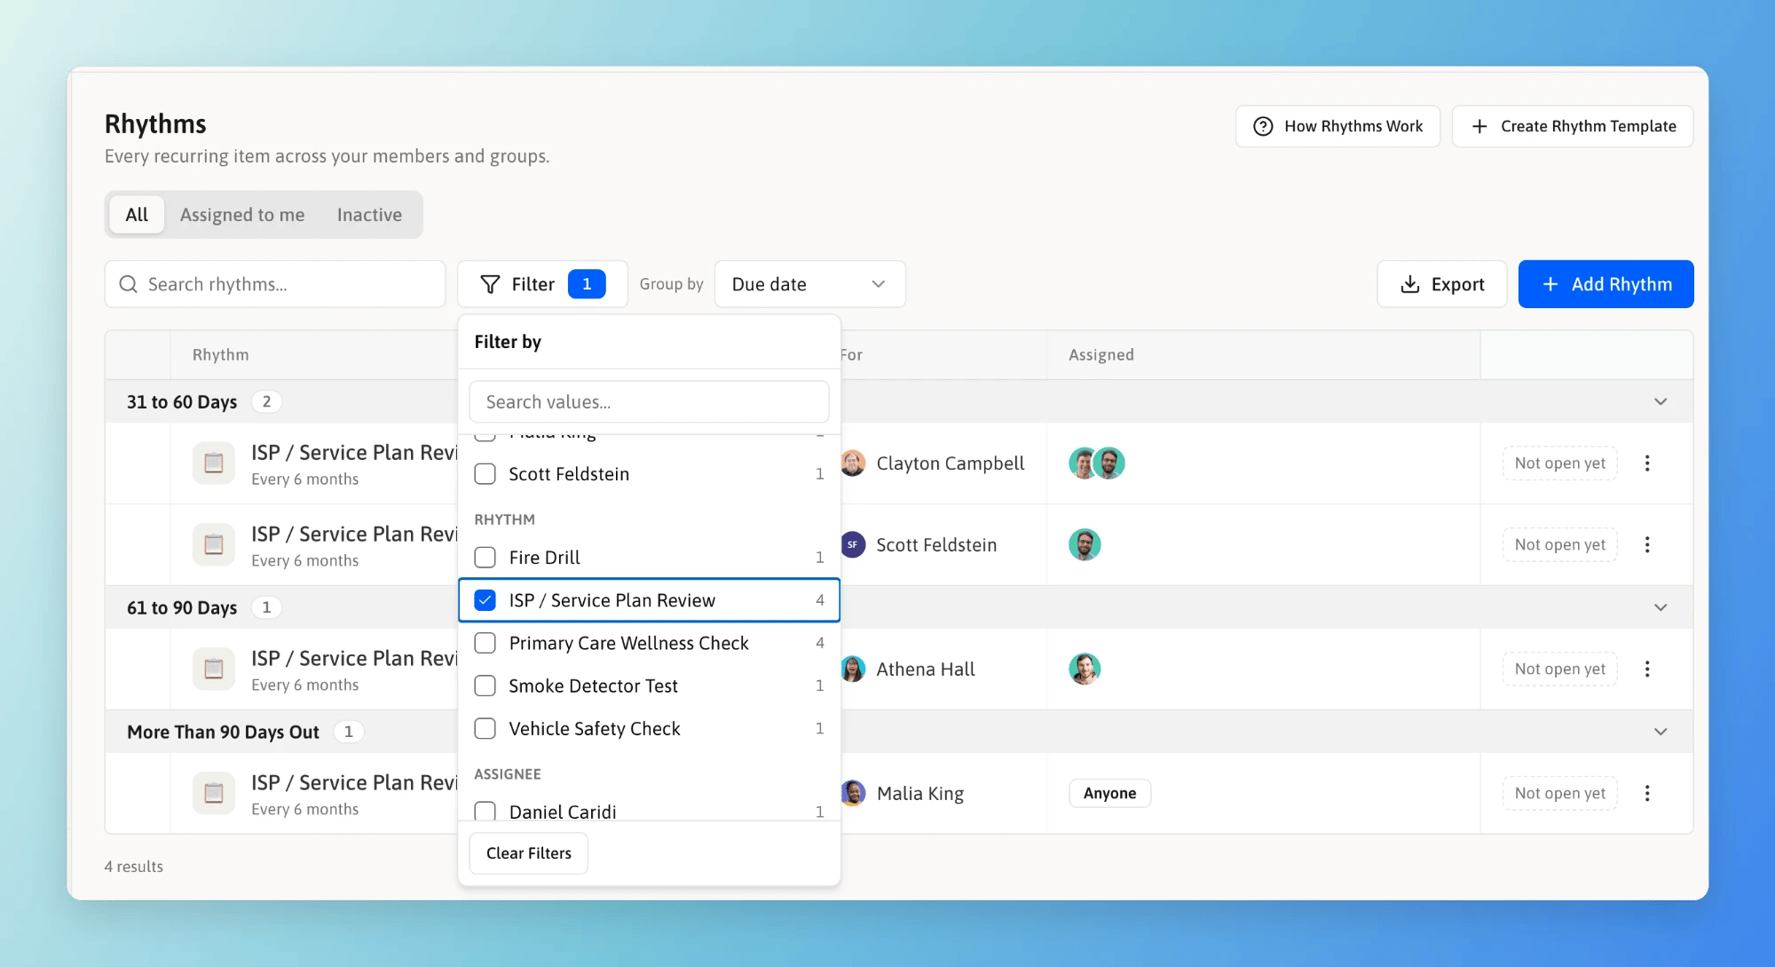This screenshot has height=967, width=1775.
Task: Focus the Search values field
Action: pyautogui.click(x=649, y=402)
